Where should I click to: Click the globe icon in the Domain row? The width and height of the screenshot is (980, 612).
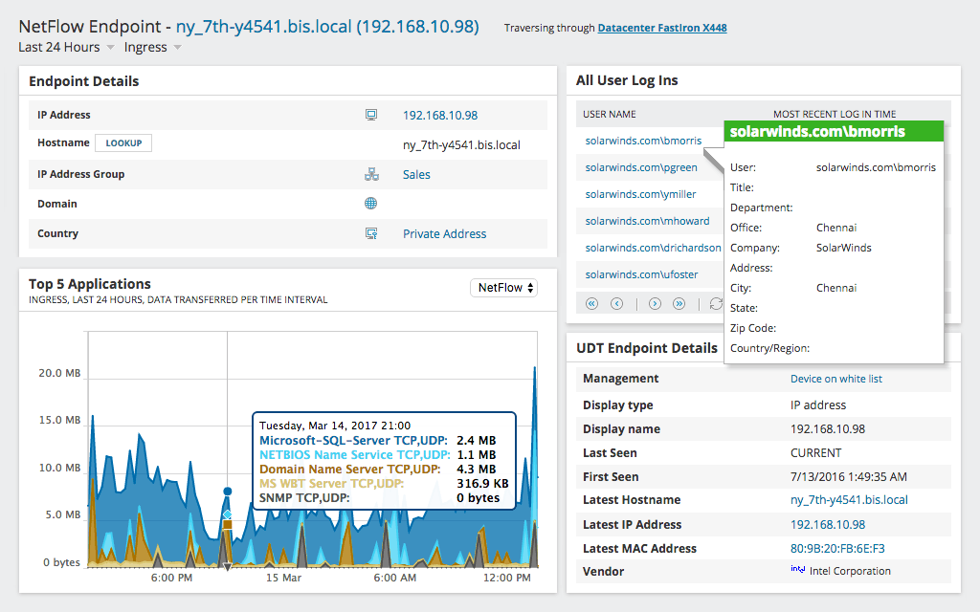pos(370,203)
